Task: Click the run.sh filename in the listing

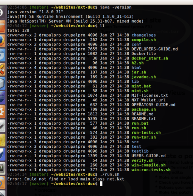Action: [x=139, y=128]
